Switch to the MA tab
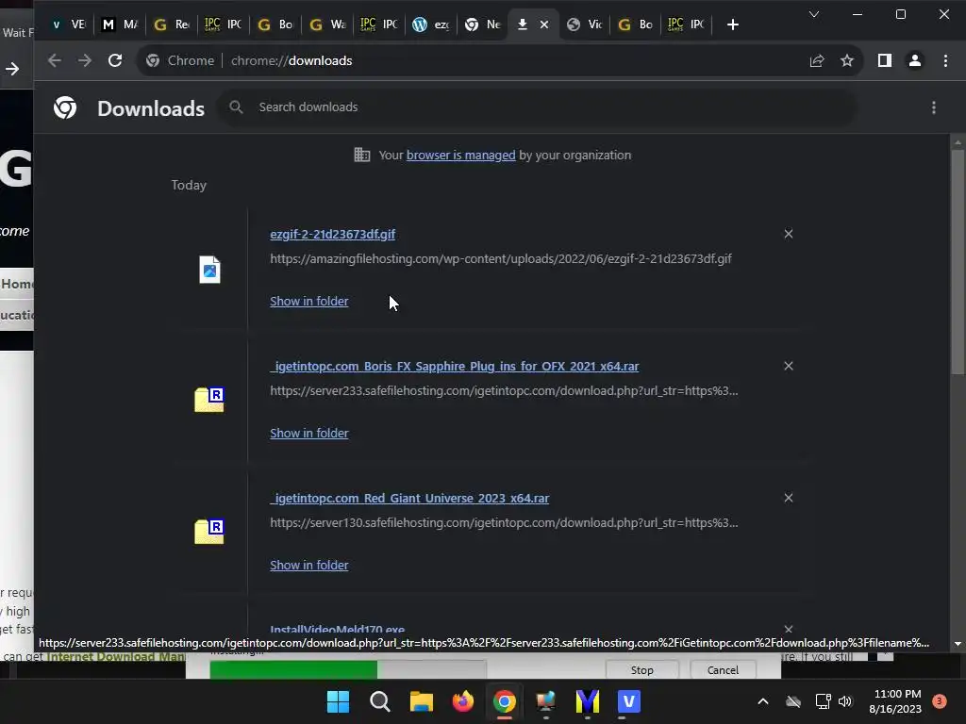The height and width of the screenshot is (724, 966). [x=120, y=25]
